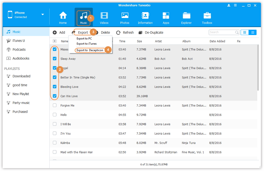
Task: Check the I'm You song
Action: tap(55, 133)
